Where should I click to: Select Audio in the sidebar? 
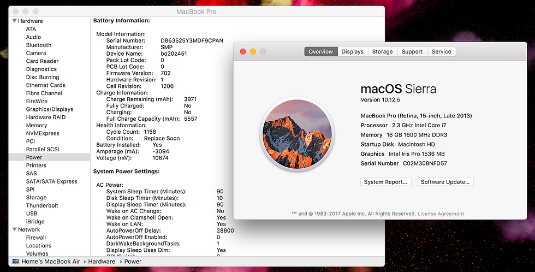[33, 37]
